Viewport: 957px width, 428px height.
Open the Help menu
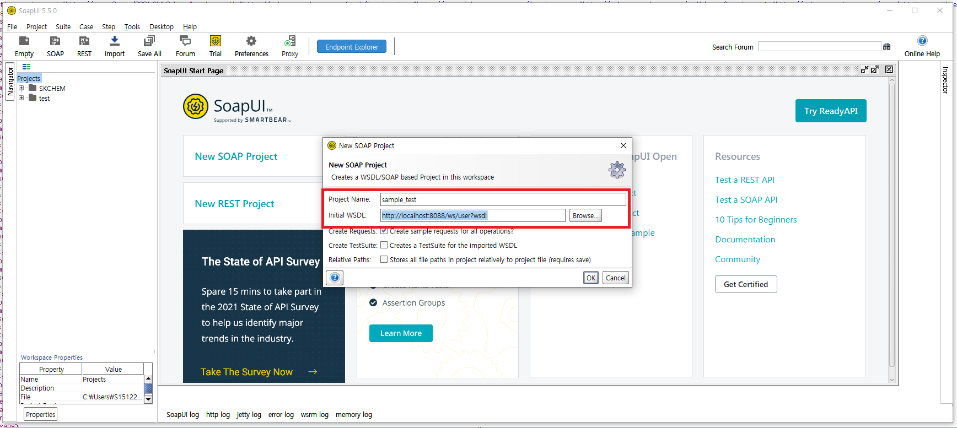tap(190, 26)
